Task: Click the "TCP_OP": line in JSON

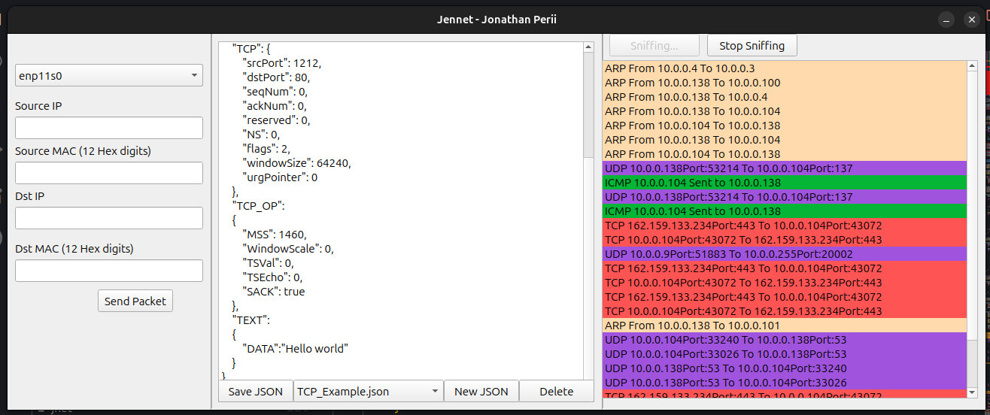Action: (258, 205)
